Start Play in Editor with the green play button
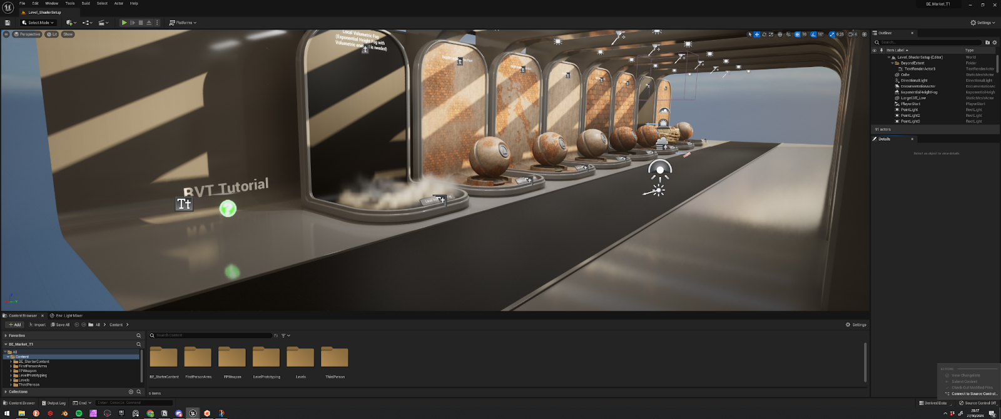Screen dimensions: 1001x419 tap(124, 23)
